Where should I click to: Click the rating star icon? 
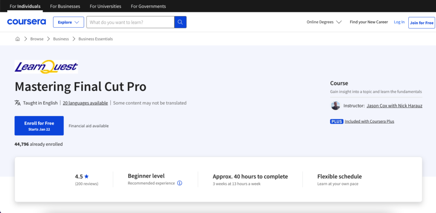[86, 176]
